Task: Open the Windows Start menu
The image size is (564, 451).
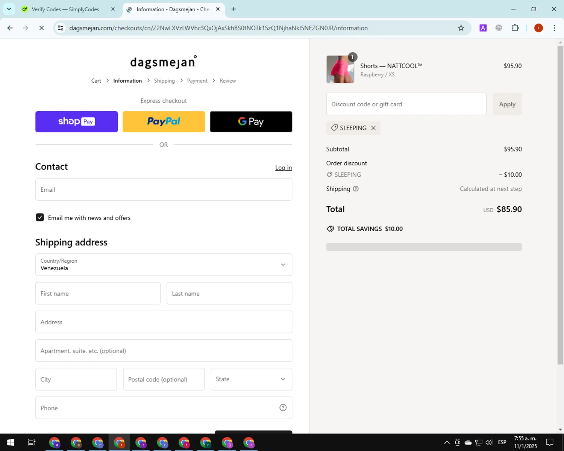Action: click(x=11, y=442)
